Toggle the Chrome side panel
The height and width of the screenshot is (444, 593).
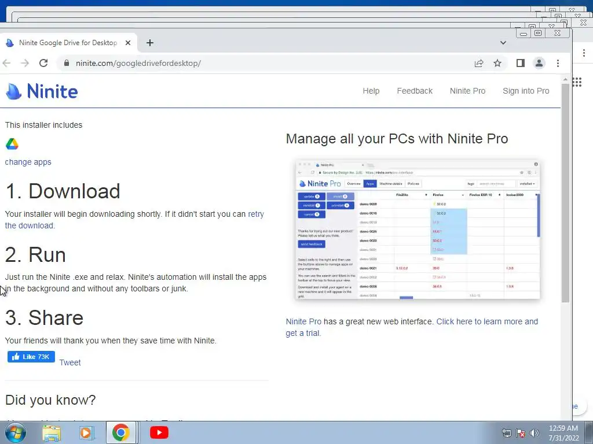pyautogui.click(x=521, y=63)
